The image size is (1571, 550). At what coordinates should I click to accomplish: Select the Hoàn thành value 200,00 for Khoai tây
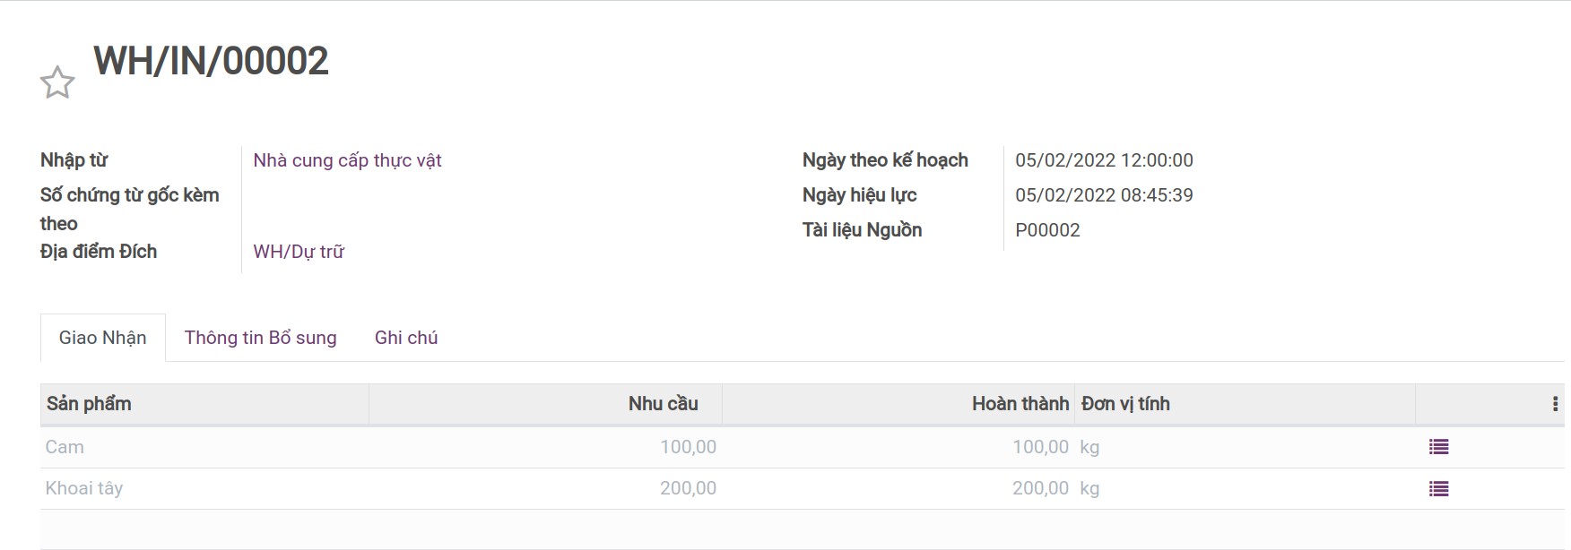click(x=1041, y=488)
